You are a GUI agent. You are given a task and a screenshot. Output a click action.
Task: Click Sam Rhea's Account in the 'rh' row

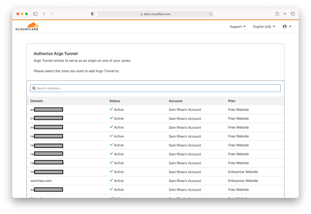point(185,172)
